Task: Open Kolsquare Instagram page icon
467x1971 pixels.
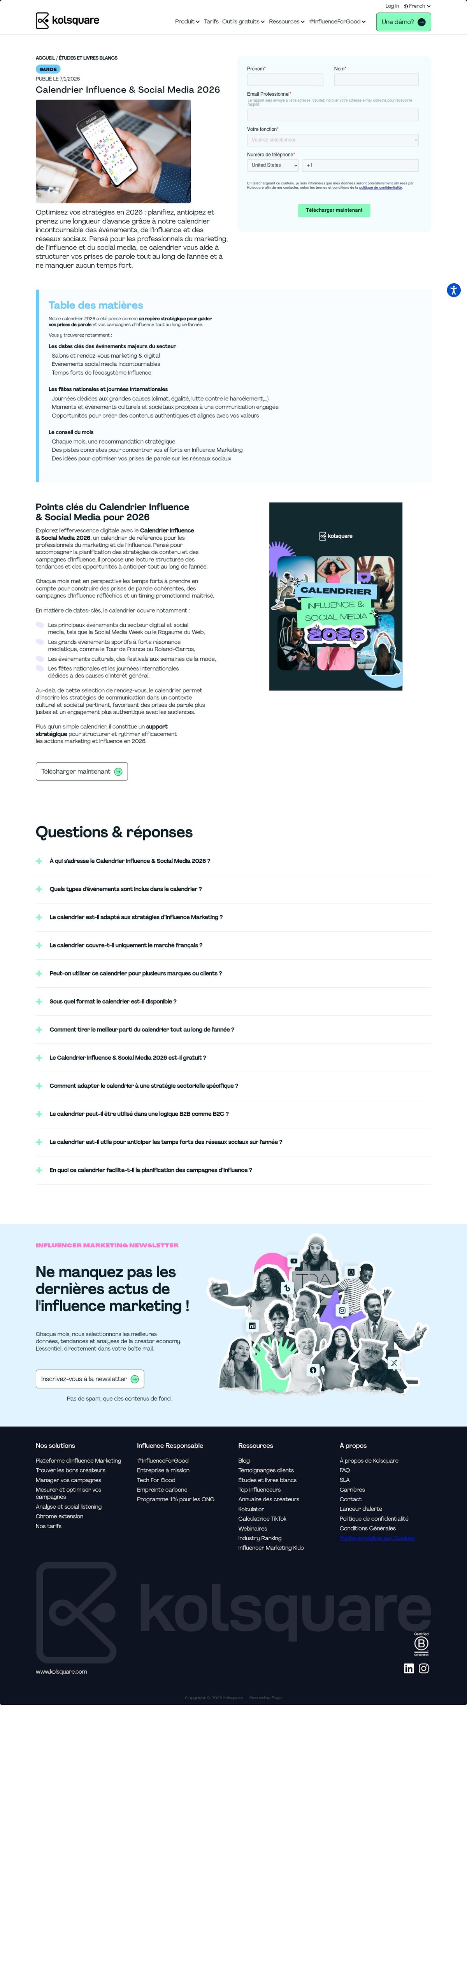Action: [x=423, y=1668]
